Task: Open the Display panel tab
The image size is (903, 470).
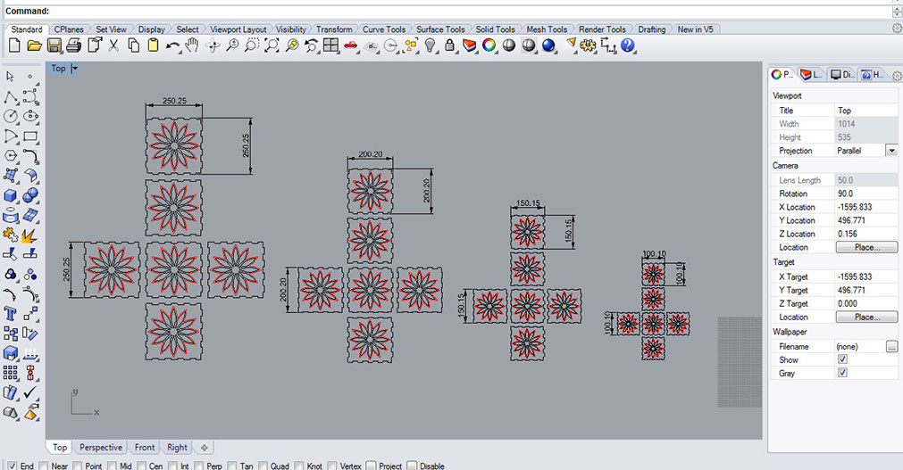Action: [x=842, y=75]
